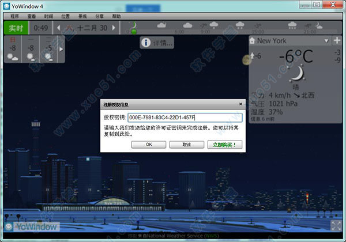Open the 分享 menu
The height and width of the screenshot is (242, 346).
pyautogui.click(x=99, y=16)
